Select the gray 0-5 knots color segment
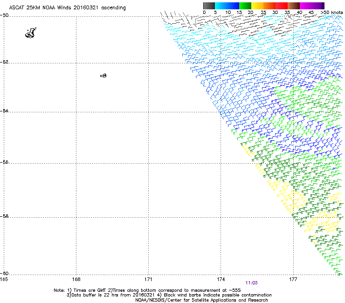This screenshot has width=345, height=303. click(209, 6)
